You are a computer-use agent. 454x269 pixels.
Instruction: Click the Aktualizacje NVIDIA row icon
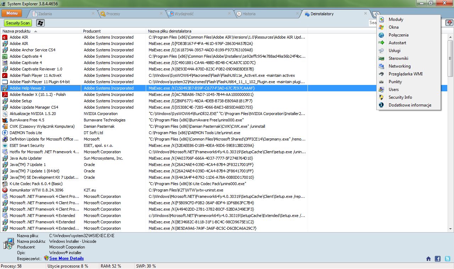tap(5, 114)
